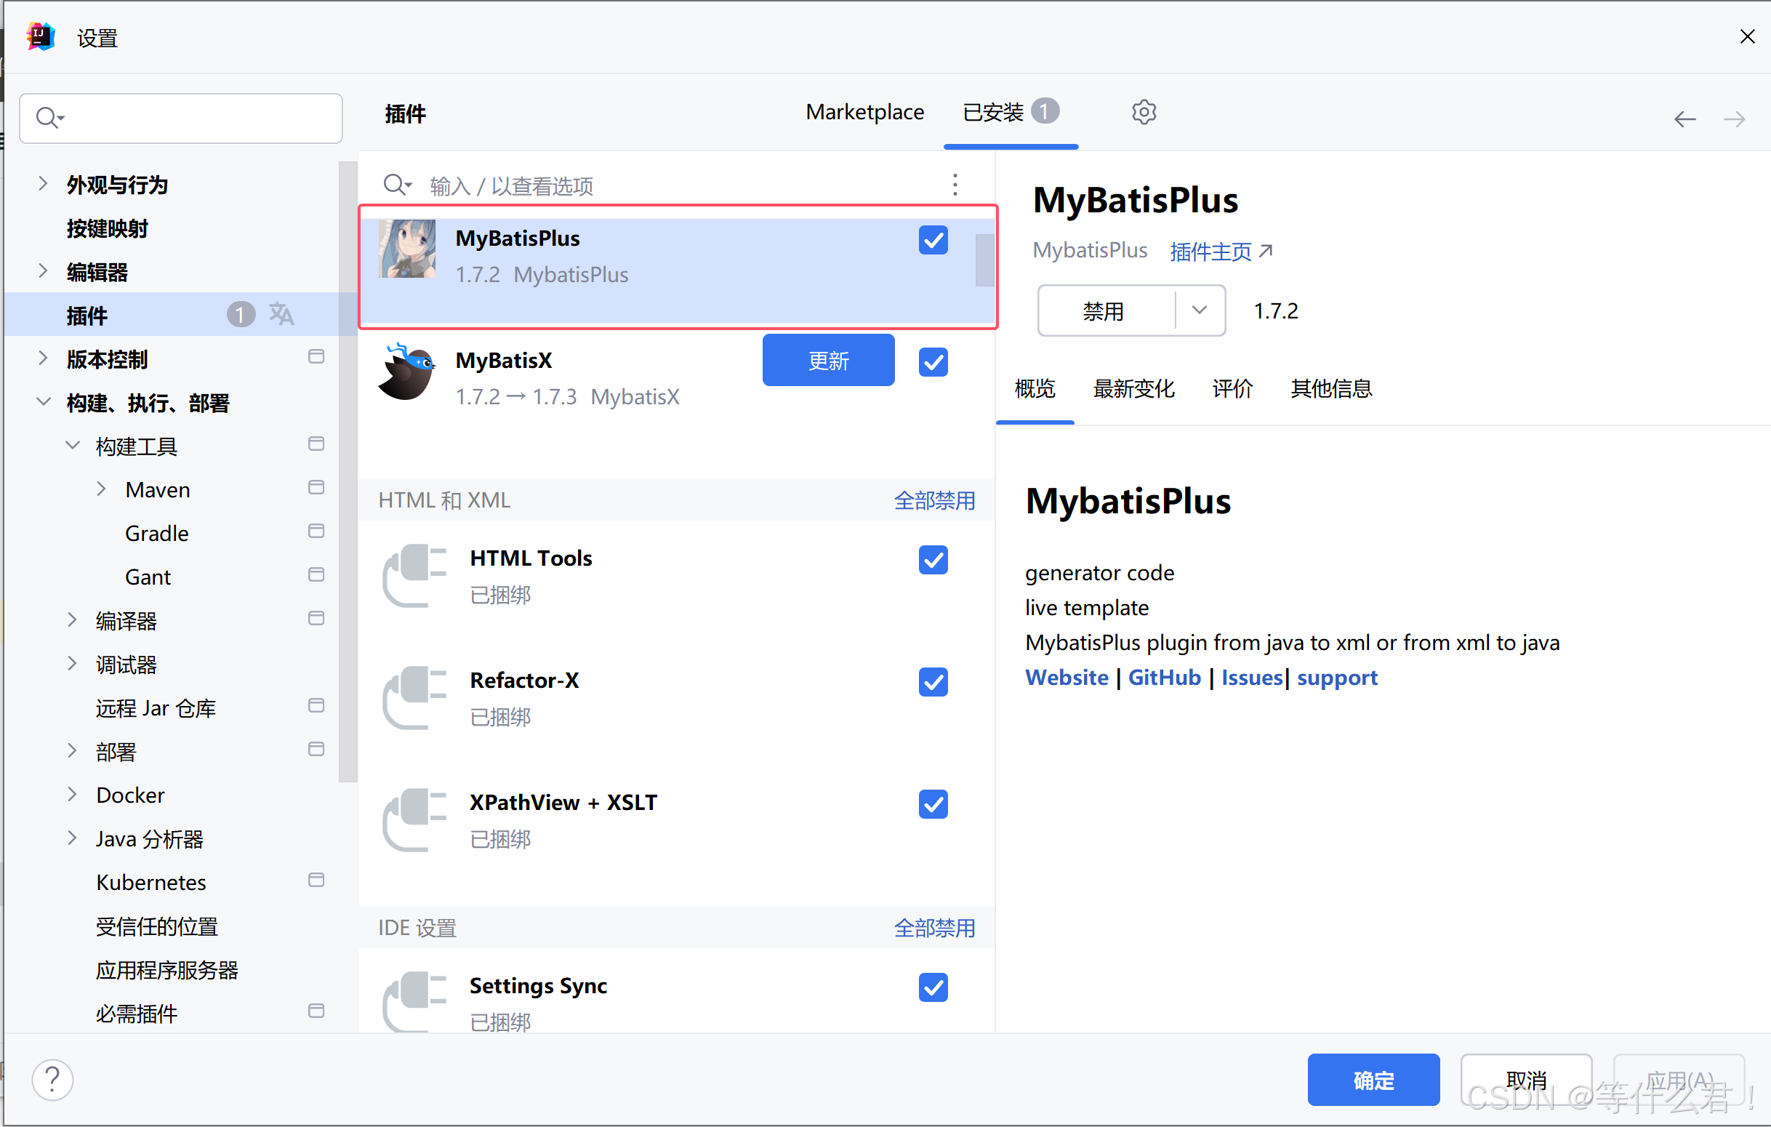Uncheck the MyBatisPlus plugin checkbox

[933, 240]
